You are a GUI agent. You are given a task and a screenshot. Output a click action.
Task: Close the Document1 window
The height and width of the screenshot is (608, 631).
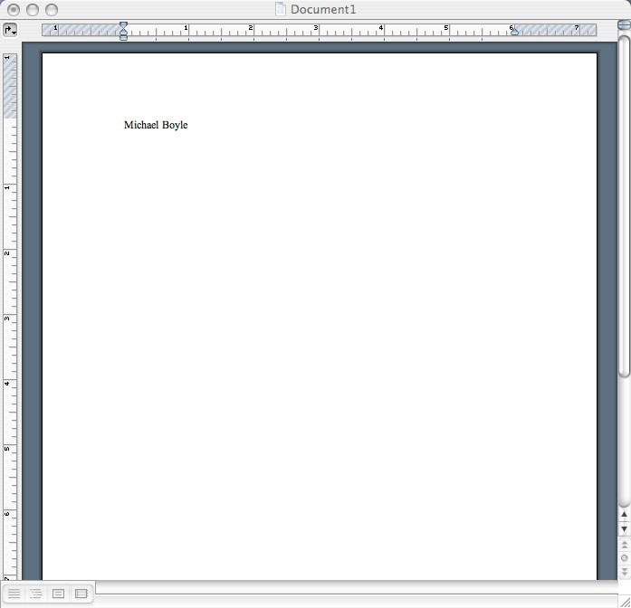pos(14,10)
